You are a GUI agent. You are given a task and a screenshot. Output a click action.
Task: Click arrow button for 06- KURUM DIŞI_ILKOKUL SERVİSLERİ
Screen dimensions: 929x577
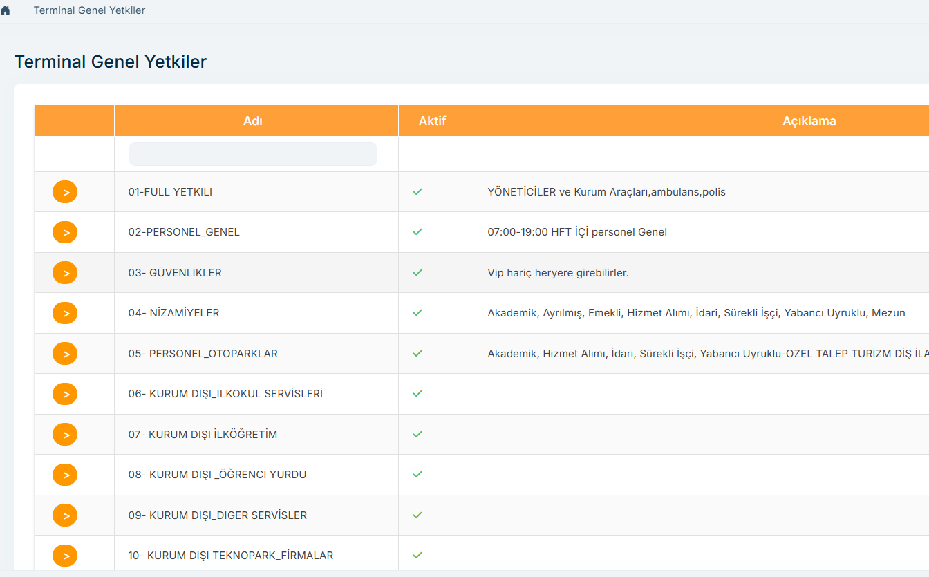65,394
